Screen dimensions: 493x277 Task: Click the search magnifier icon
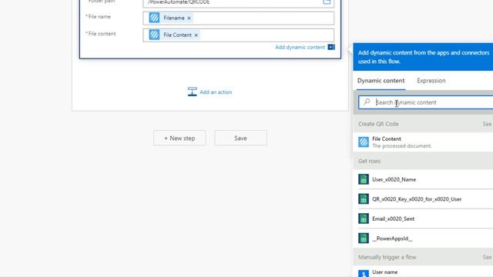(x=367, y=102)
